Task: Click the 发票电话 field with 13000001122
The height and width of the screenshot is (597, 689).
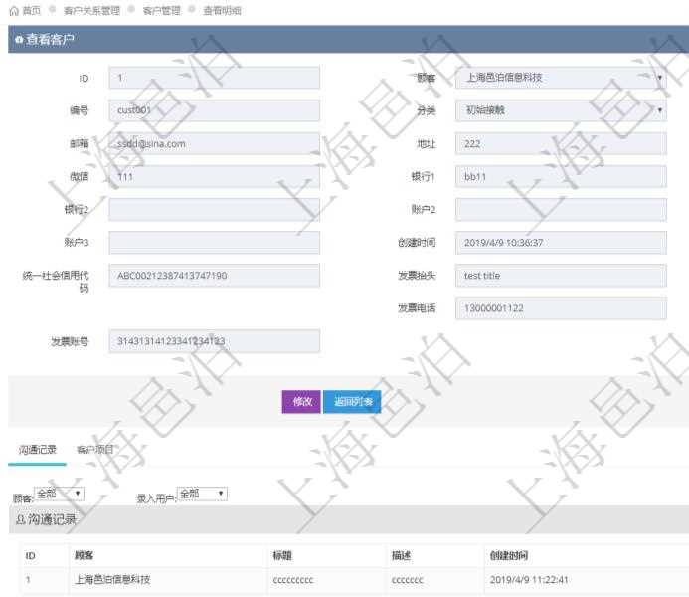Action: [x=561, y=308]
